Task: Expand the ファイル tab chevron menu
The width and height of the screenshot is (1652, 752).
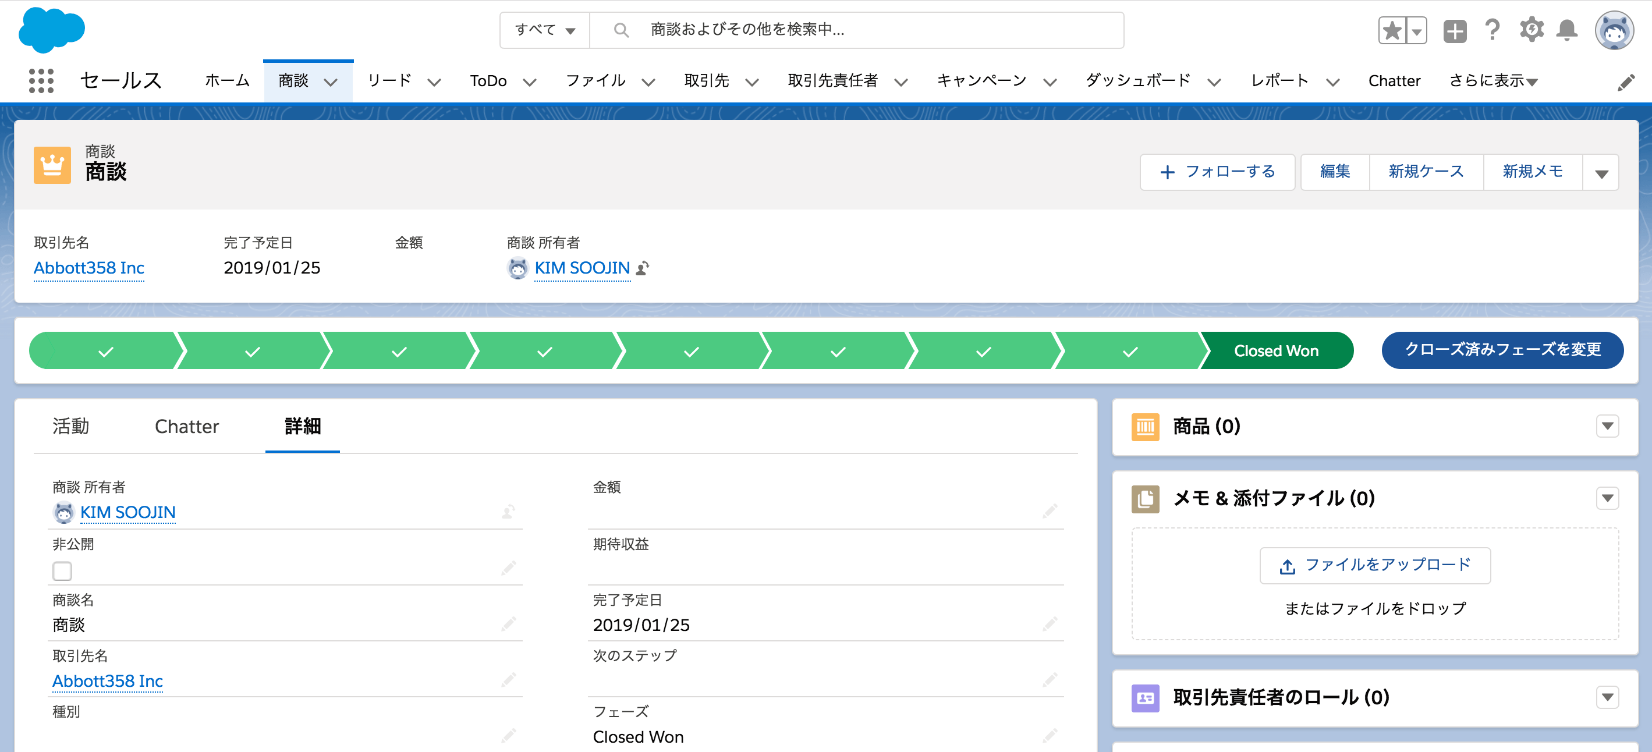Action: point(648,82)
